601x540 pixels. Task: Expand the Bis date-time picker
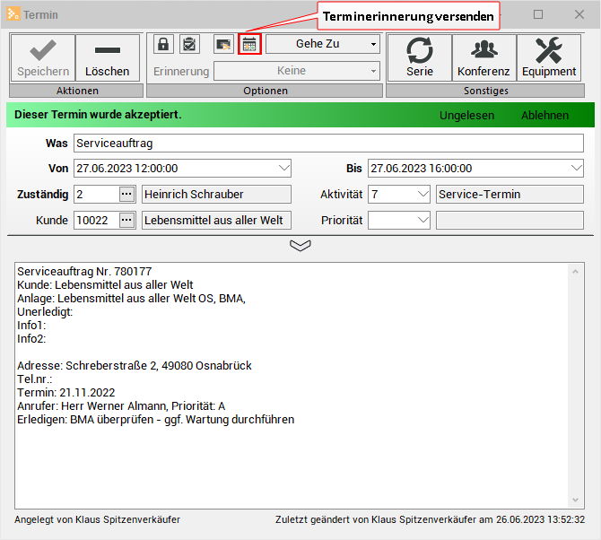pos(576,169)
